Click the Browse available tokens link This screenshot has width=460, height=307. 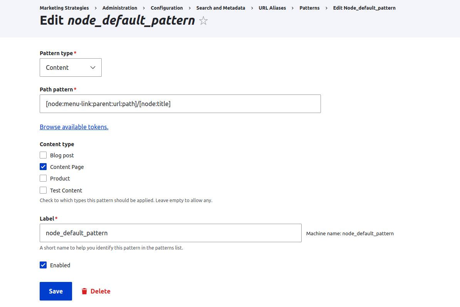[x=74, y=127]
